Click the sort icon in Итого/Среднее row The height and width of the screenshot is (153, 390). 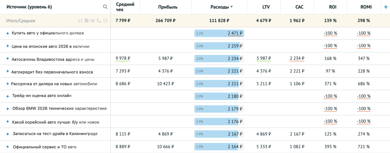pos(80,21)
